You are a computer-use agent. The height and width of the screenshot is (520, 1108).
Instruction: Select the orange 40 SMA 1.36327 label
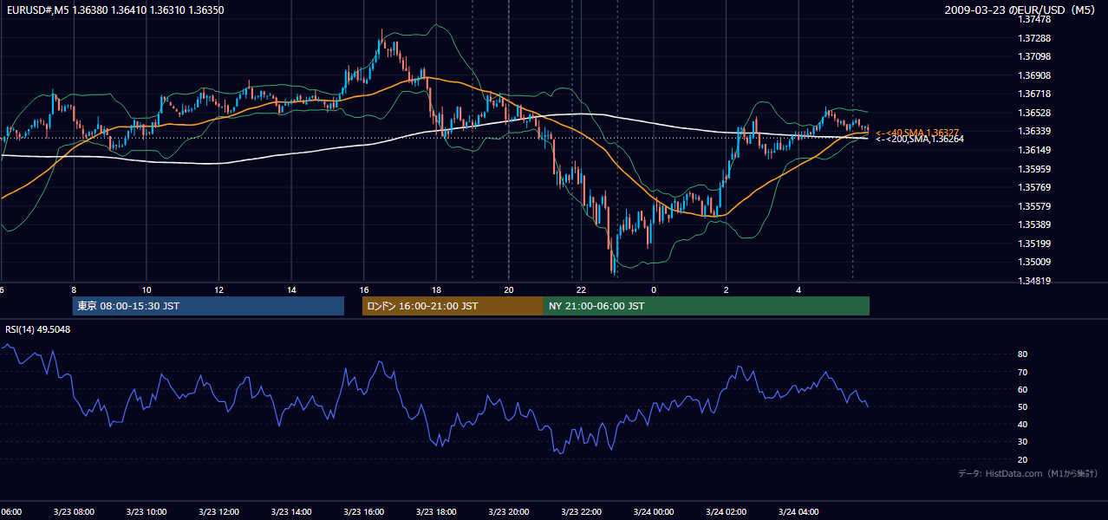(x=917, y=132)
